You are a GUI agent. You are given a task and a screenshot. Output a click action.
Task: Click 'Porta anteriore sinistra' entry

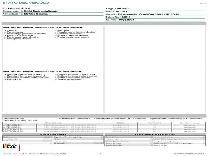tap(23, 37)
